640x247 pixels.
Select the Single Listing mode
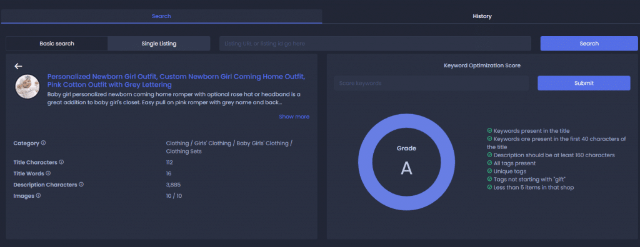tap(159, 44)
